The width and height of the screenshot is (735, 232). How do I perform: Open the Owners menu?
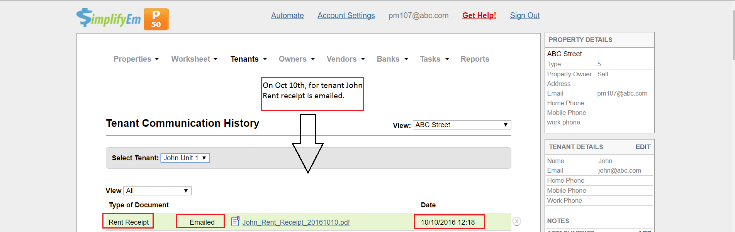click(297, 59)
